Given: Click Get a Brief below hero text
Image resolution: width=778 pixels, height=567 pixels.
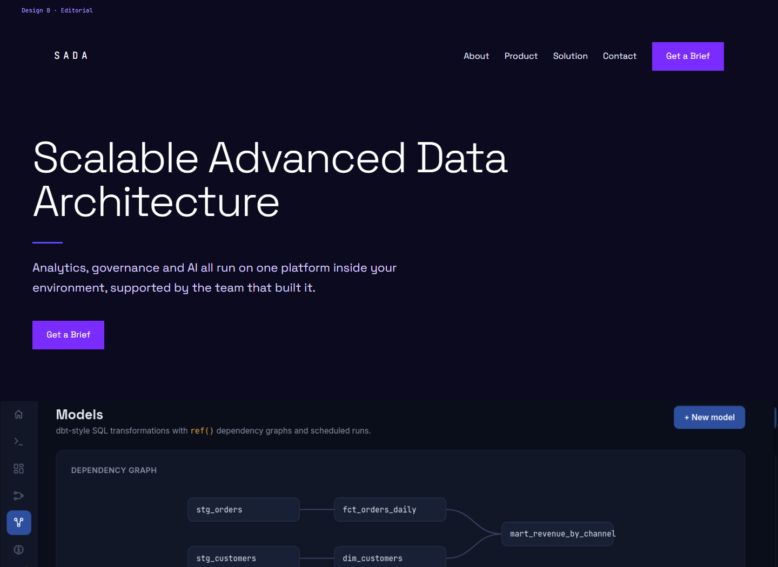Looking at the screenshot, I should (x=68, y=335).
